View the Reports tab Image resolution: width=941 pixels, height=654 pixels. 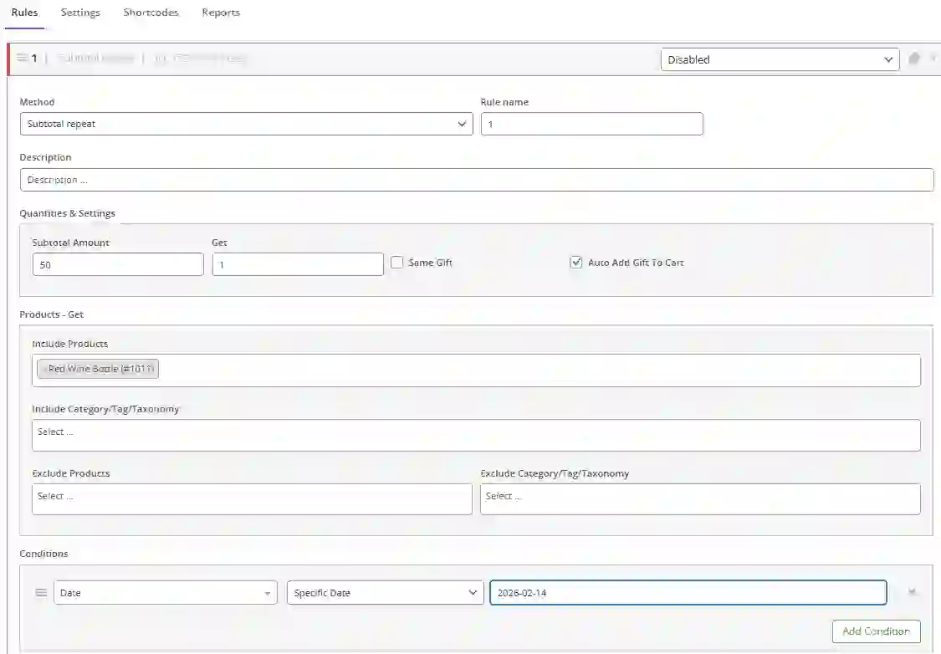coord(220,13)
